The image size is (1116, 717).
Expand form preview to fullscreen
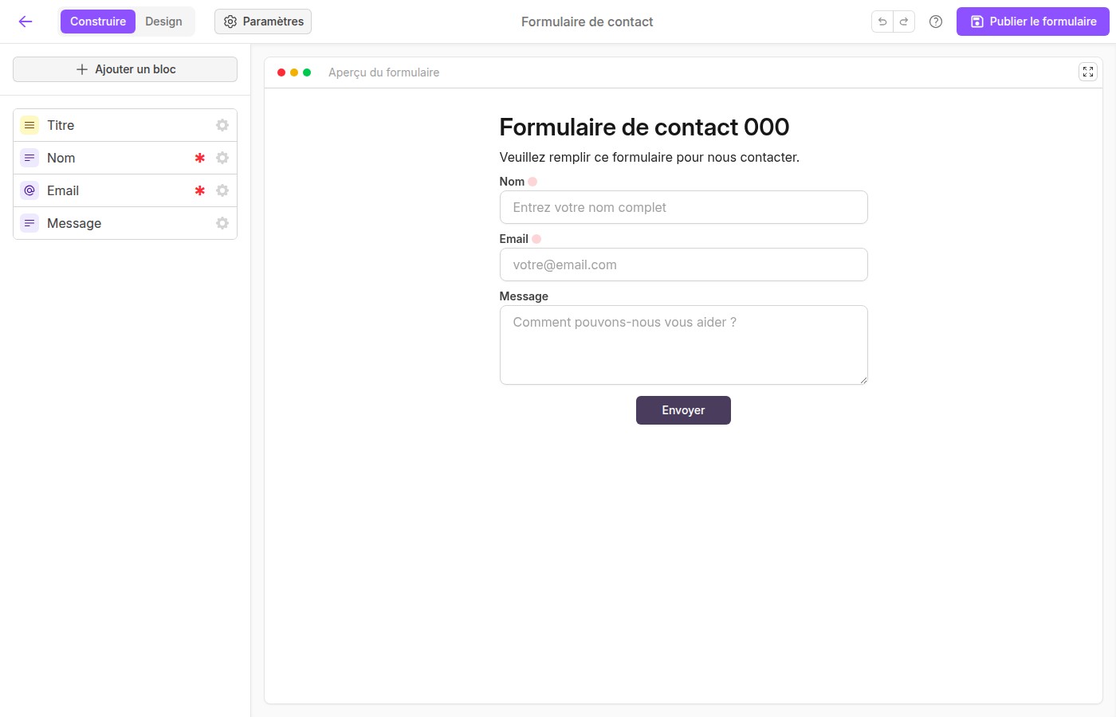1088,72
